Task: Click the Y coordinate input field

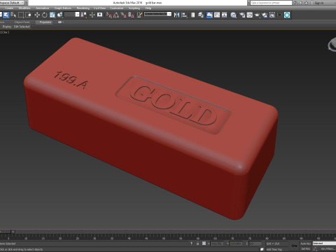Action: click(236, 244)
